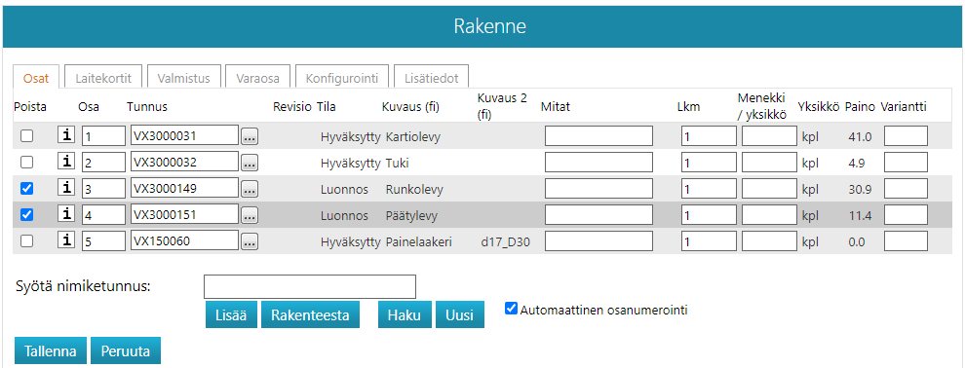Tick Poista checkbox for Painelaakeri row
The height and width of the screenshot is (368, 965).
(27, 241)
